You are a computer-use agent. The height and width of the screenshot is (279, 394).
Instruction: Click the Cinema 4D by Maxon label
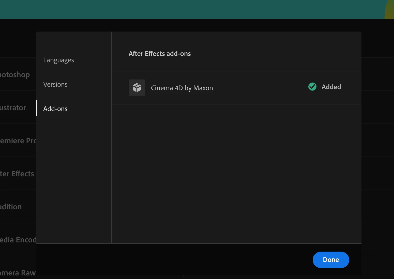click(x=182, y=88)
